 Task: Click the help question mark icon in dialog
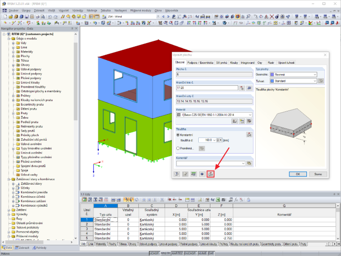tap(177, 174)
